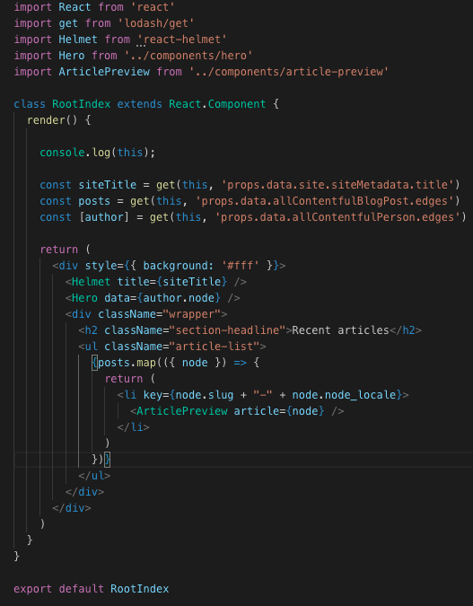Click node.slug in the li key
This screenshot has width=473, height=606.
205,395
